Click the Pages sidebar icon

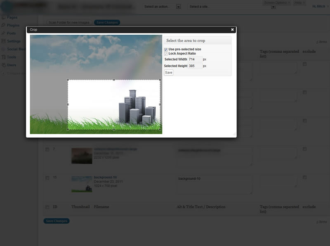point(3,17)
